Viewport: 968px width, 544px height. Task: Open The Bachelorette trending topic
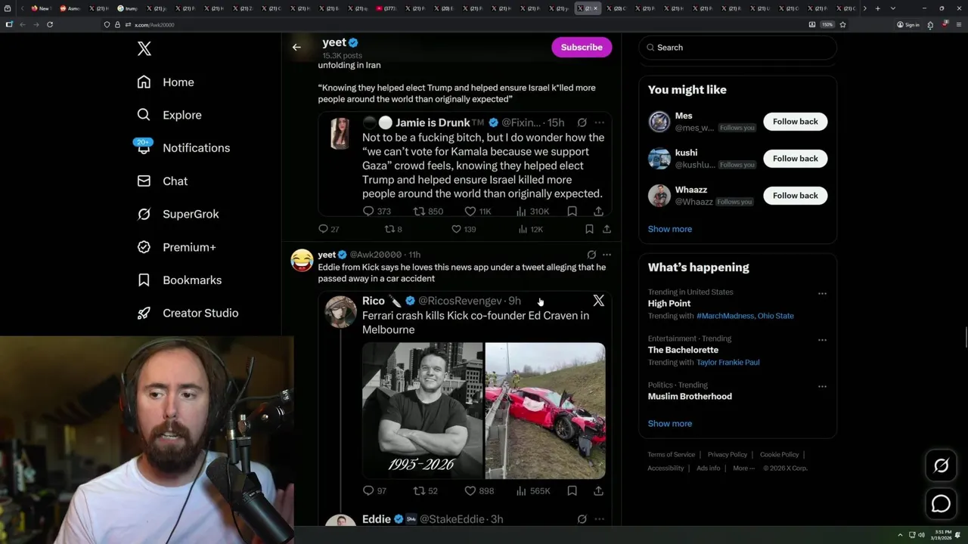click(x=683, y=350)
